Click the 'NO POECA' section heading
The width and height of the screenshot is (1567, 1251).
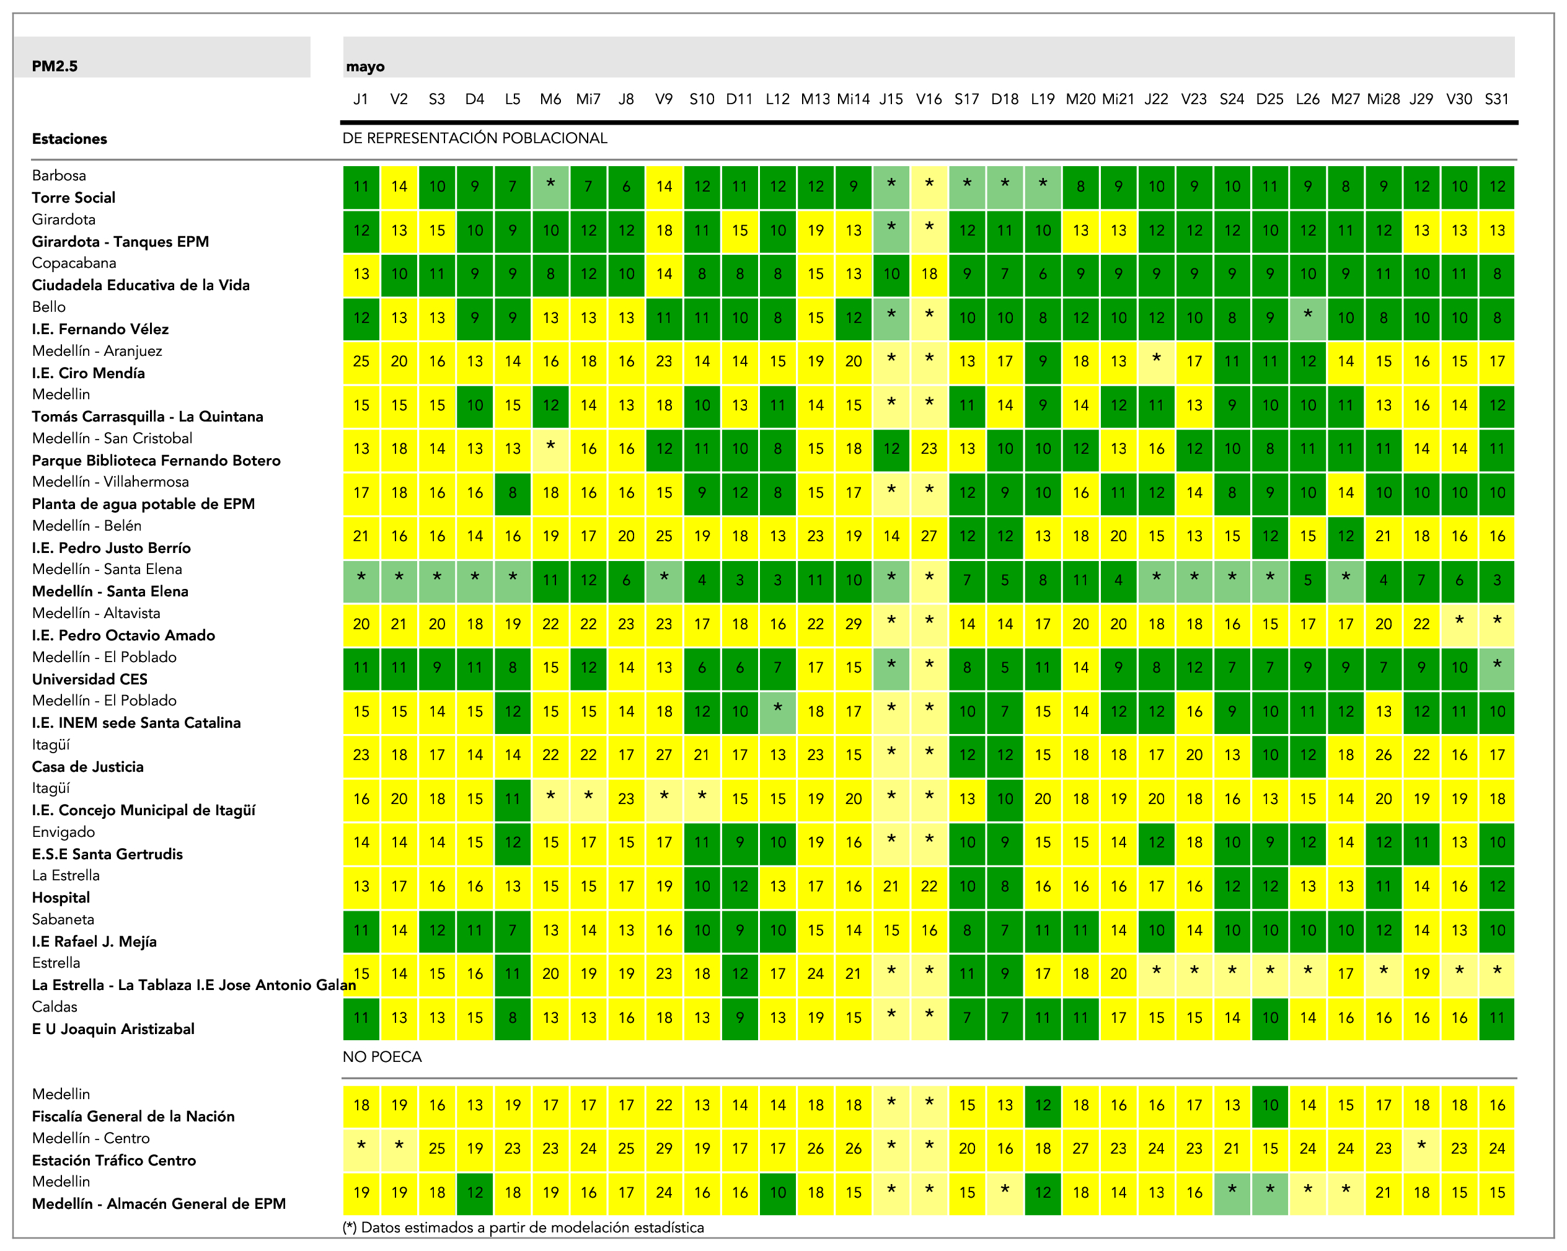[382, 1057]
